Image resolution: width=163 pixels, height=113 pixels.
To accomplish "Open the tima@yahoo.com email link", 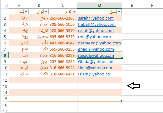I will (x=95, y=68).
